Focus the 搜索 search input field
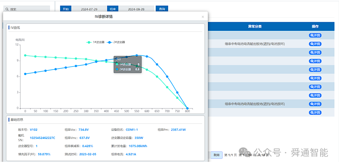This screenshot has width=339, height=166. point(27,9)
